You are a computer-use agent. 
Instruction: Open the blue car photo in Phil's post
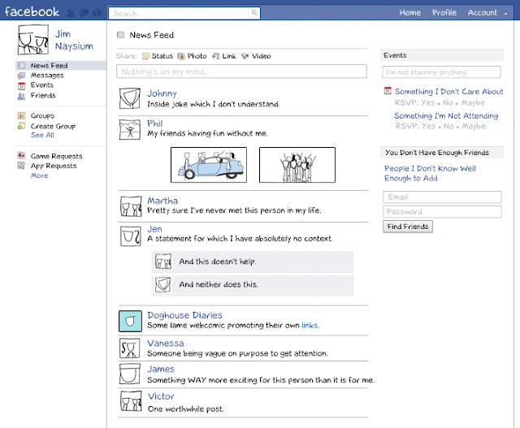[209, 165]
